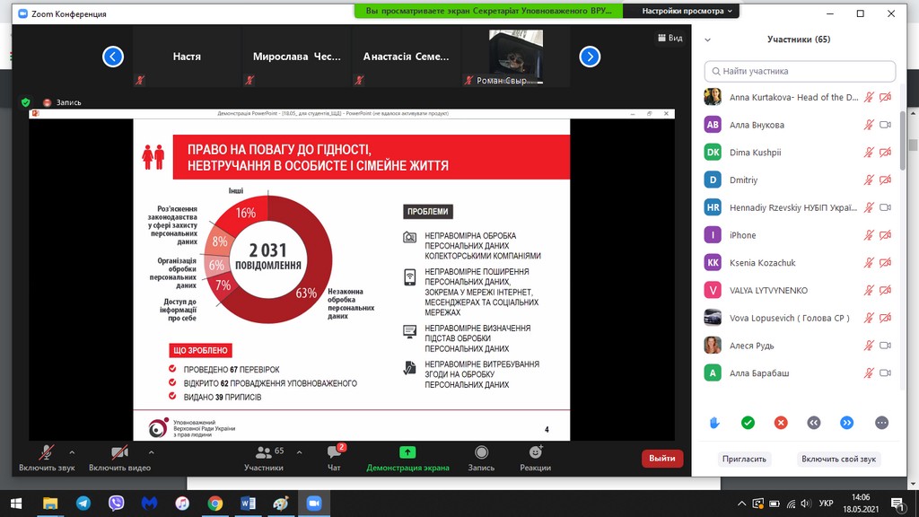Click the 'go faster' forward reaction icon

click(x=846, y=423)
